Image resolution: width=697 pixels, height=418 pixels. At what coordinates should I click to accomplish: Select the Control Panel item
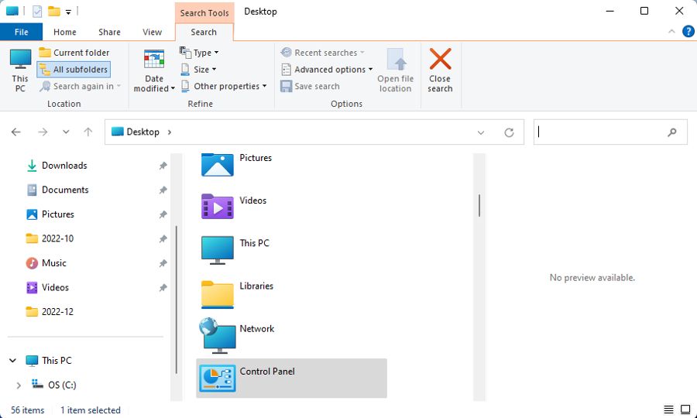coord(292,378)
